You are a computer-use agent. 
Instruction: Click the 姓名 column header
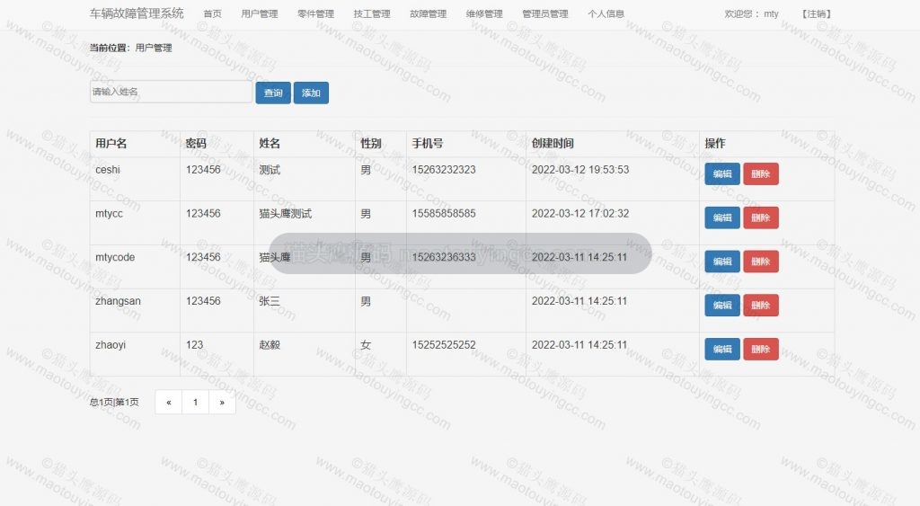point(270,143)
